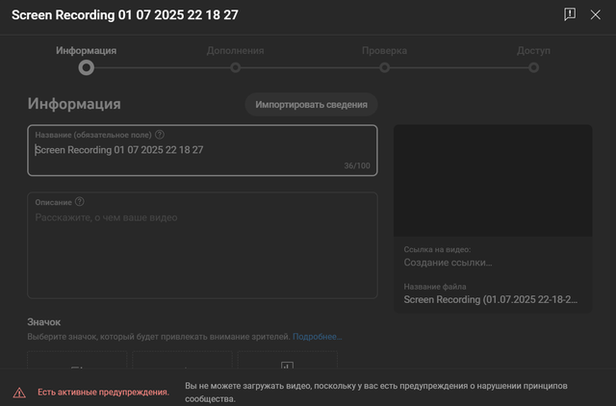Click the Ссылка на видео label
Viewport: 616px width, 406px height.
(437, 249)
